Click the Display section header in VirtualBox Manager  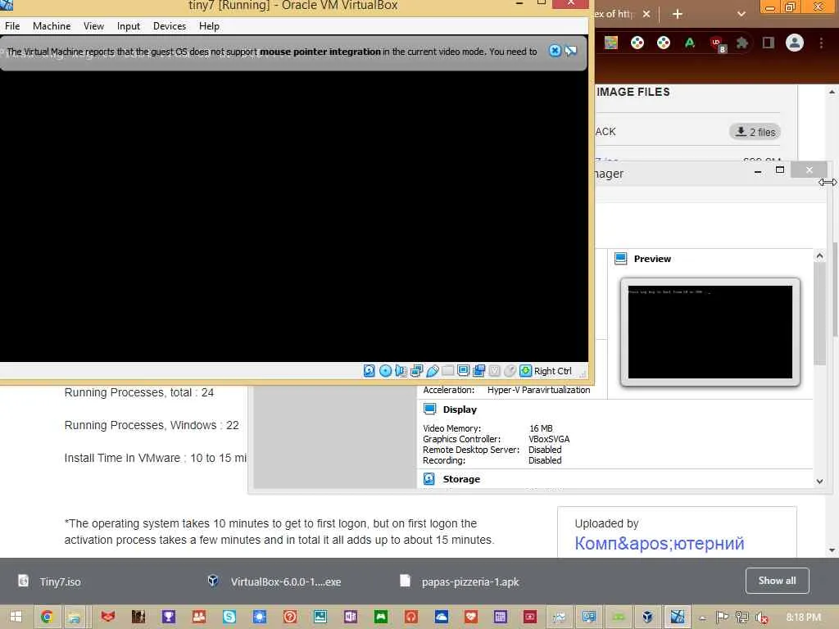(460, 410)
